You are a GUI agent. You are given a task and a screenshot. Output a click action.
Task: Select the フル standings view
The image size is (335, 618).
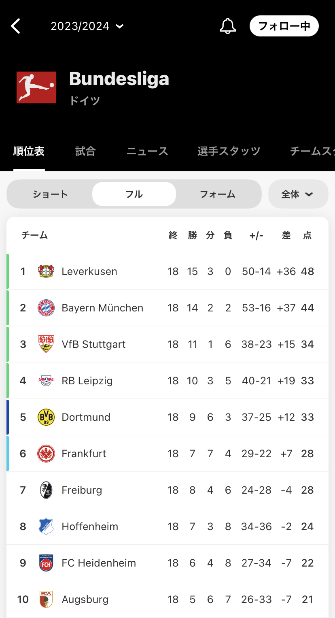tap(134, 194)
